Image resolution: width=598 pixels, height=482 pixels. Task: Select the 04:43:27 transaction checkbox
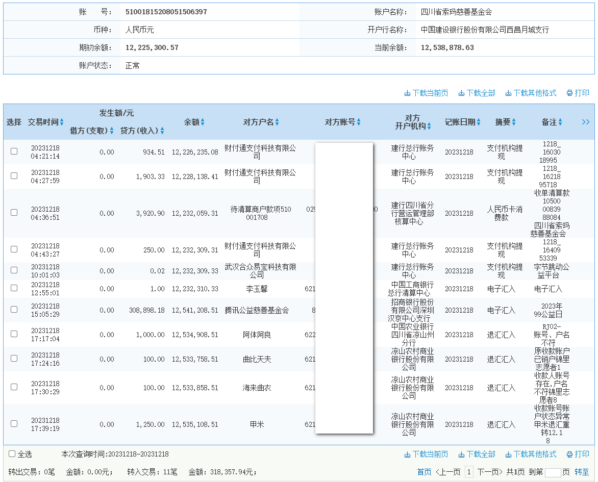tap(14, 249)
